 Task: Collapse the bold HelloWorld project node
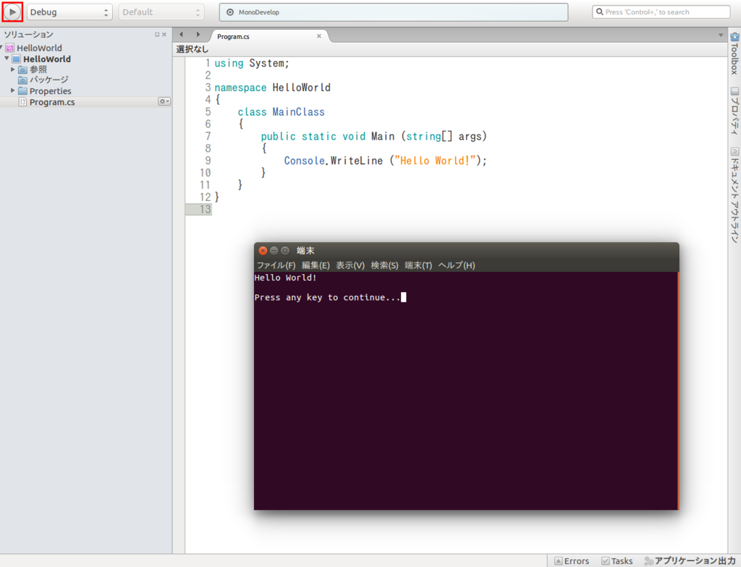click(x=7, y=59)
